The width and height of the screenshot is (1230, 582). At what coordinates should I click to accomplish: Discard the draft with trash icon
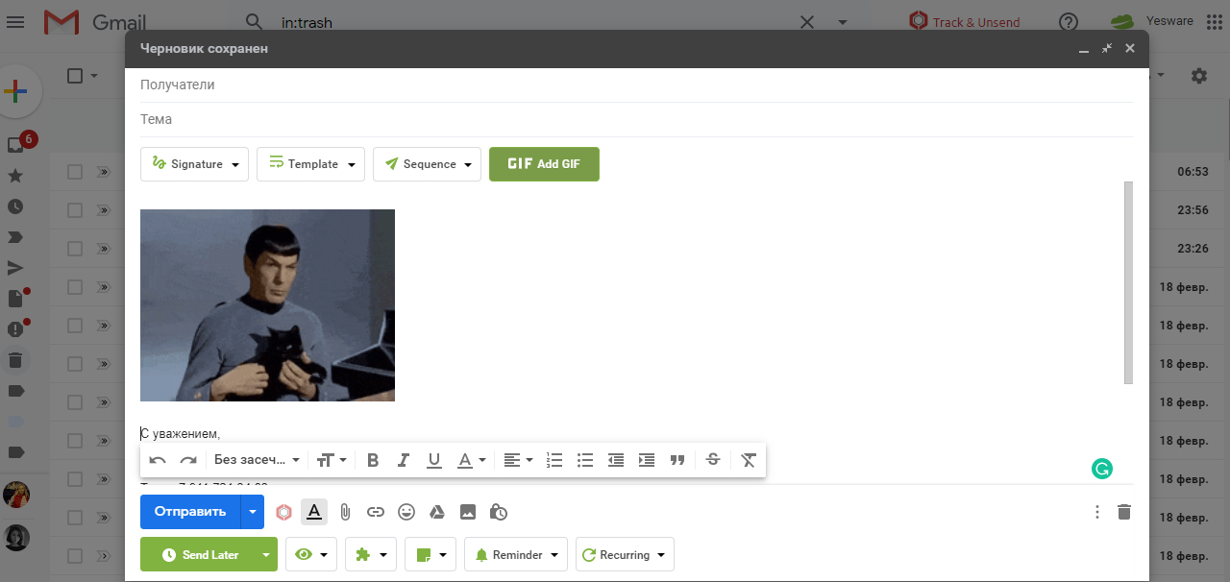[1124, 512]
